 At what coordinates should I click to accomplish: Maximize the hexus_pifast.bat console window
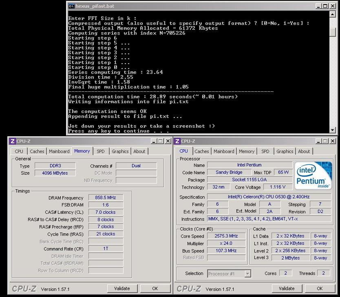pos(325,6)
